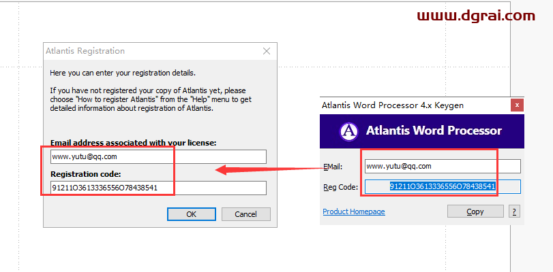Viewport: 553px width, 272px height.
Task: Click the www.dgrai.com watermark
Action: (x=475, y=15)
